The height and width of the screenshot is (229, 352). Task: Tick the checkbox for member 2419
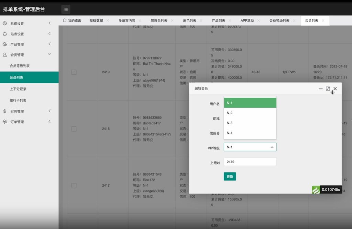click(x=74, y=72)
